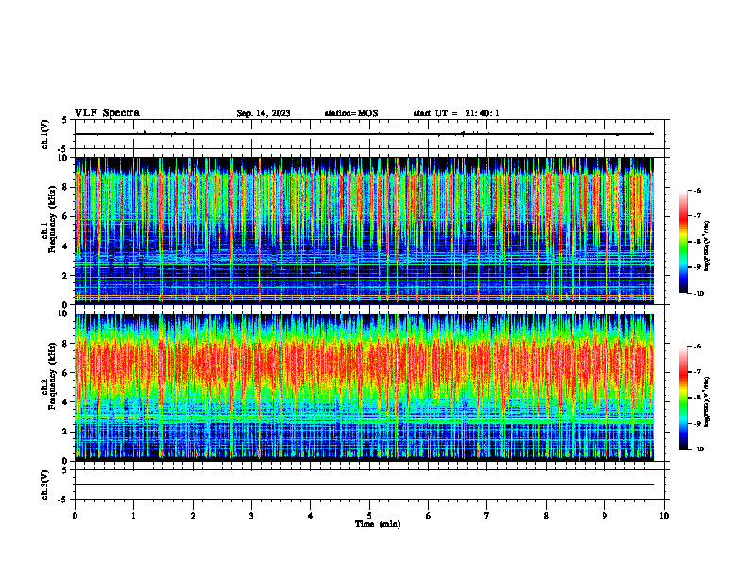Click the ch.1 voltage waveform trace
Image resolution: width=748 pixels, height=578 pixels.
[365, 134]
